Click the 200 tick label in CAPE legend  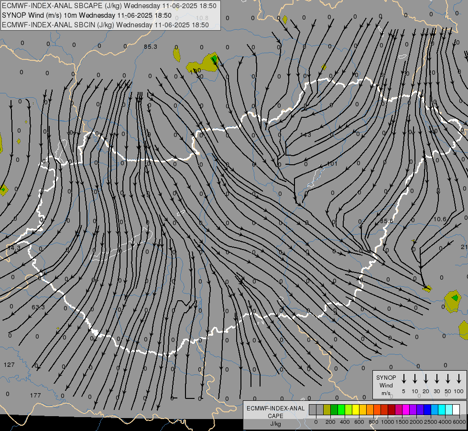[330, 422]
